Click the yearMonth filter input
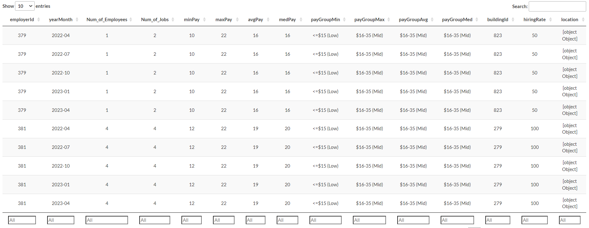Image resolution: width=589 pixels, height=228 pixels. coord(61,220)
